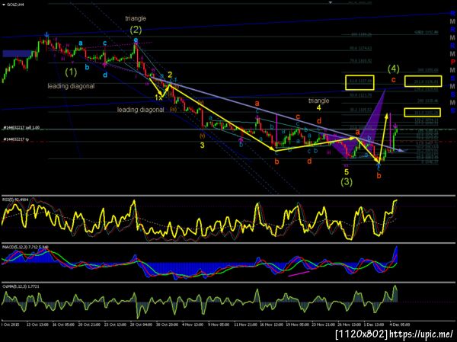The image size is (457, 342).
Task: Click the MACD(5,12,3) indicator label
Action: pyautogui.click(x=25, y=248)
